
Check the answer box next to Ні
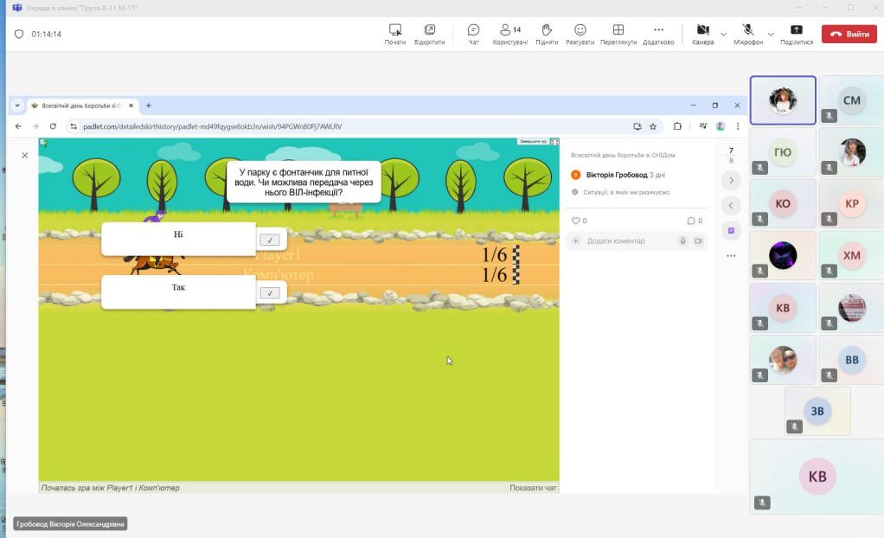(x=270, y=240)
